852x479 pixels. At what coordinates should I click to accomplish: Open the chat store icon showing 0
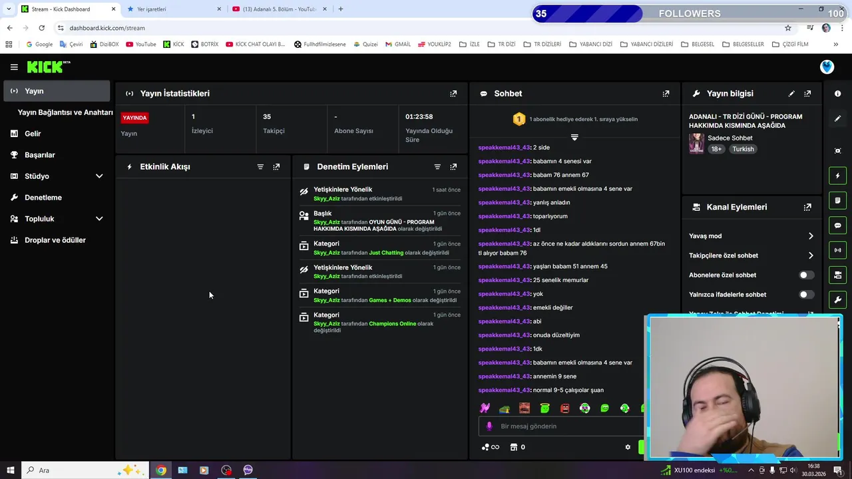(517, 447)
